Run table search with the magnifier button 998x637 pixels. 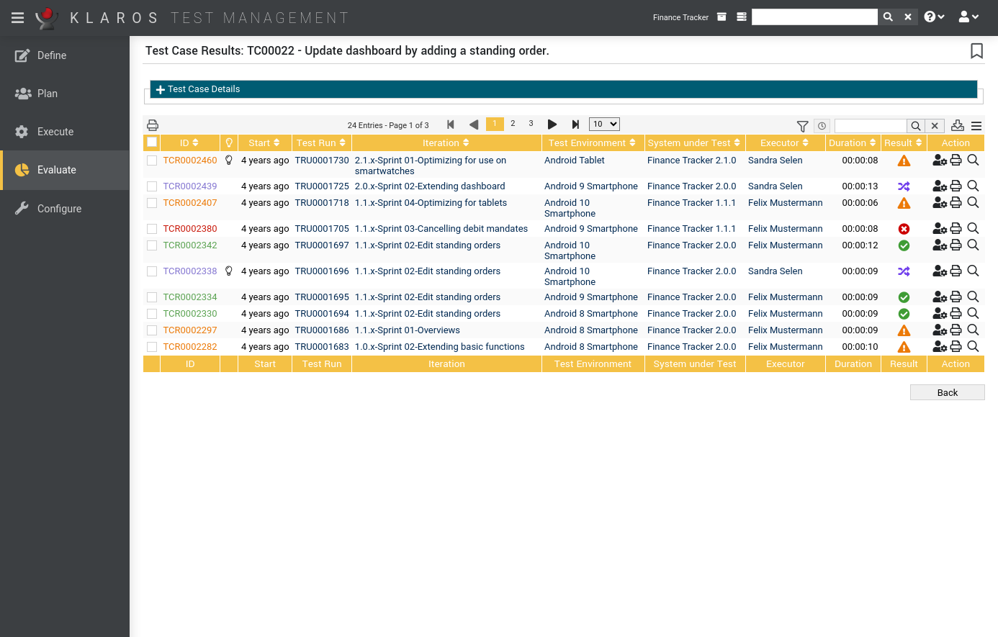(915, 126)
